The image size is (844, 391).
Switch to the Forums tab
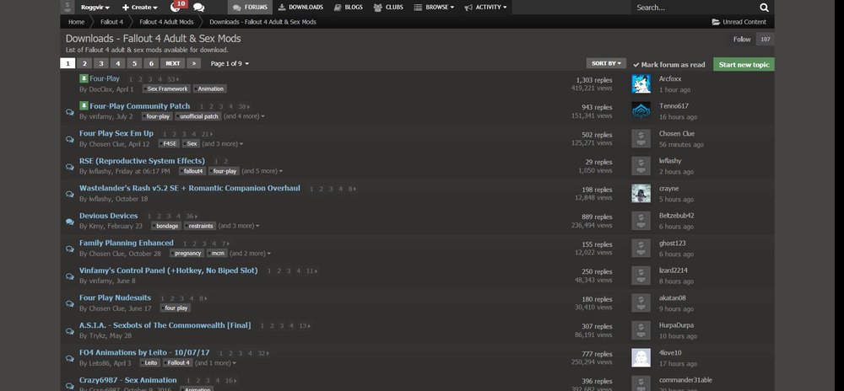coord(251,8)
